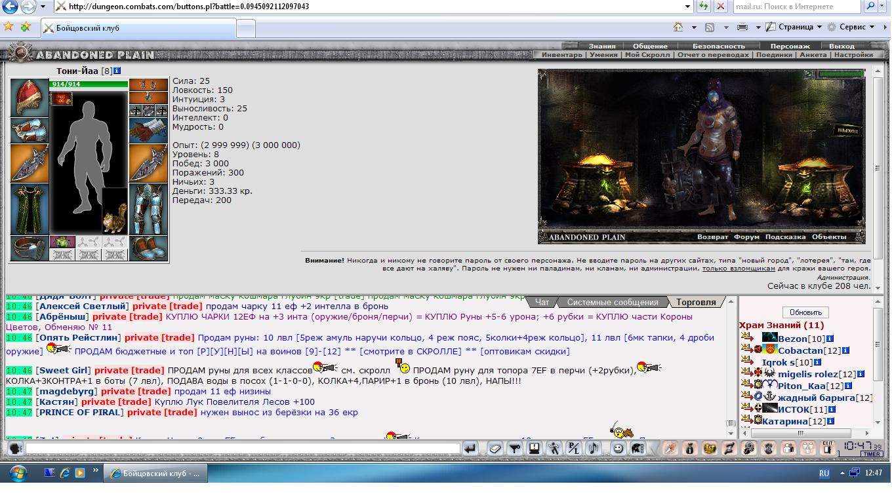Select the left-hand dagger weapon slot
This screenshot has width=892, height=503.
pyautogui.click(x=29, y=163)
